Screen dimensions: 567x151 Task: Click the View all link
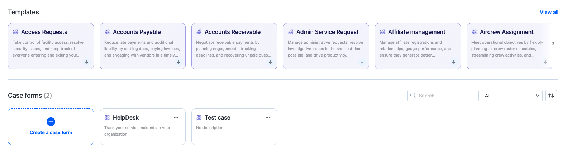[549, 12]
